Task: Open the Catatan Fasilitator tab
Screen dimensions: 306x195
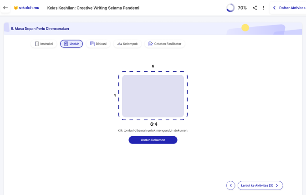Action: [164, 44]
